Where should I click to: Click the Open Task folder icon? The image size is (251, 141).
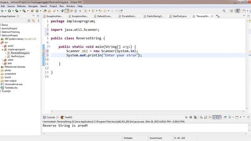coord(49,11)
